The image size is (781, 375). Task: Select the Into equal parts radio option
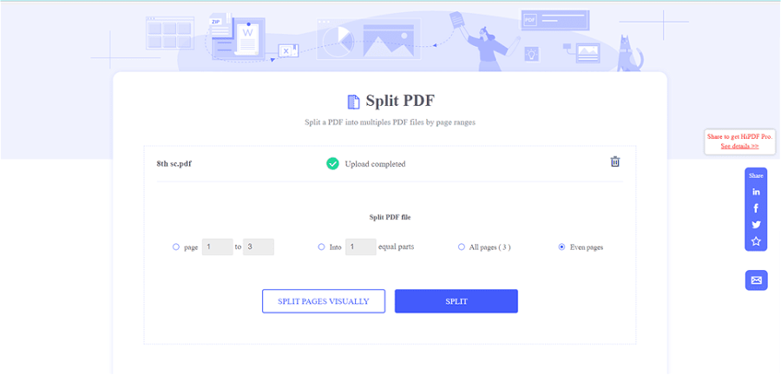pos(321,247)
